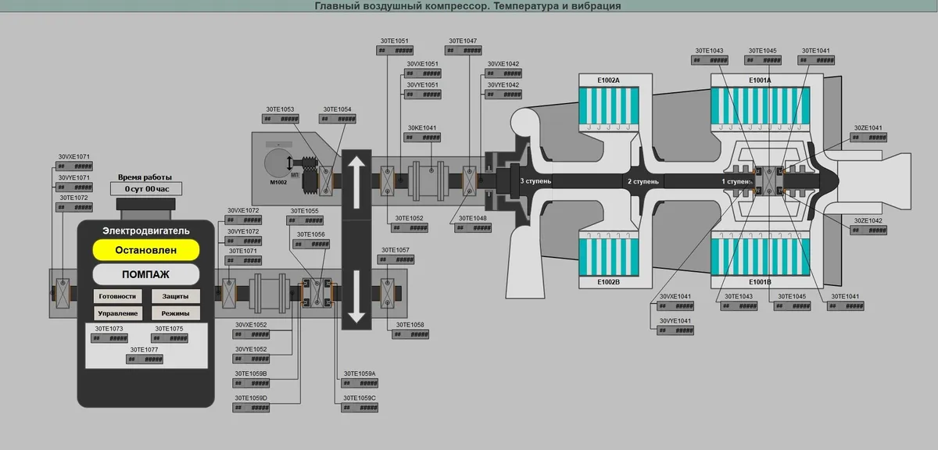Select the 30VYE1041 value field
Image resolution: width=938 pixels, height=450 pixels.
pos(677,331)
